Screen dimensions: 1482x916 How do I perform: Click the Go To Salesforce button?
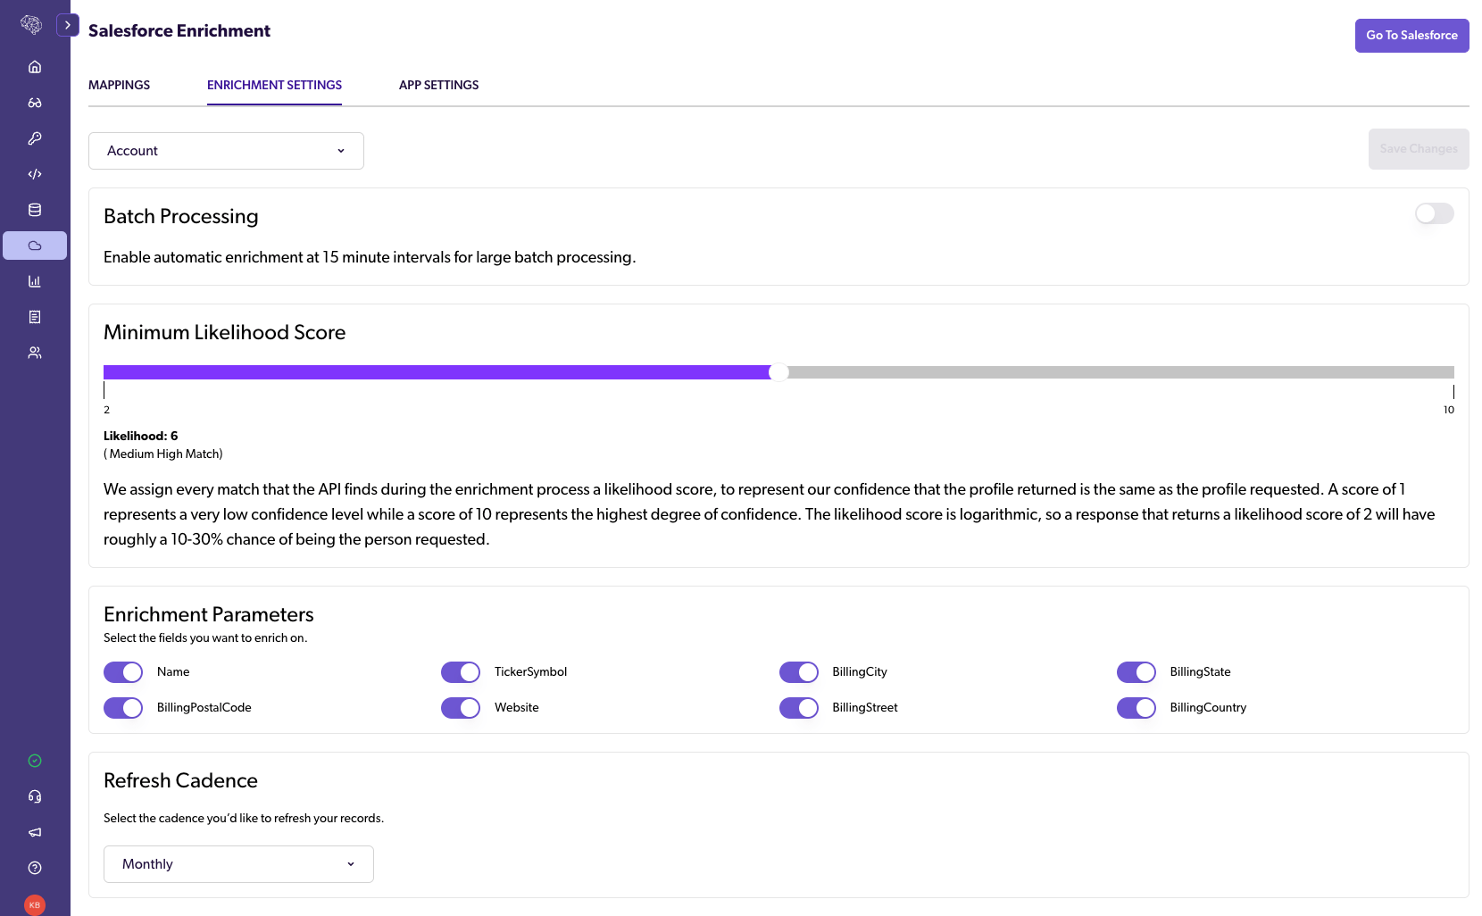(x=1411, y=36)
